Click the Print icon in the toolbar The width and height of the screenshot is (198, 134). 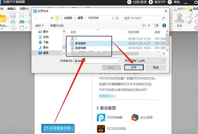click(13, 22)
